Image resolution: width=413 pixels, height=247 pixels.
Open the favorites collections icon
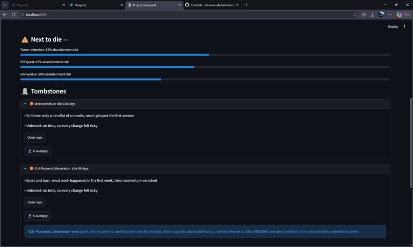(x=364, y=14)
